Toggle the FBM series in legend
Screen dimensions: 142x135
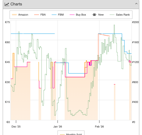coord(58,15)
